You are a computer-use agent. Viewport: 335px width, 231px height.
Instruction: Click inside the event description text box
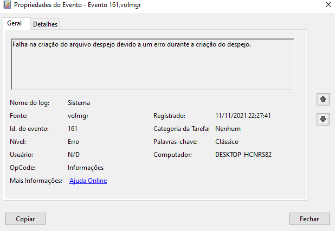pyautogui.click(x=152, y=64)
